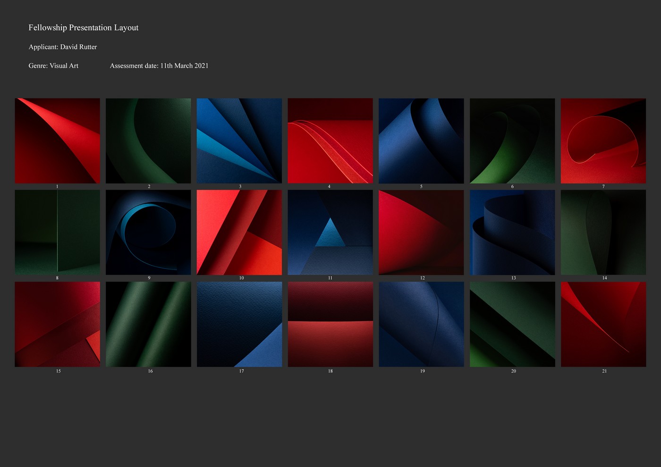View image 13, navy wavy paper folds
The width and height of the screenshot is (661, 467).
512,232
